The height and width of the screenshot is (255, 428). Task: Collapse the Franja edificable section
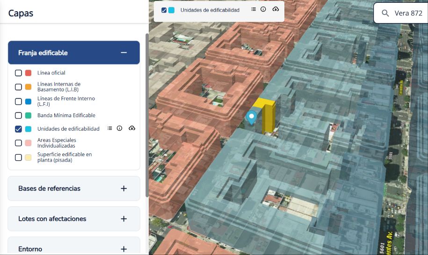pos(74,53)
